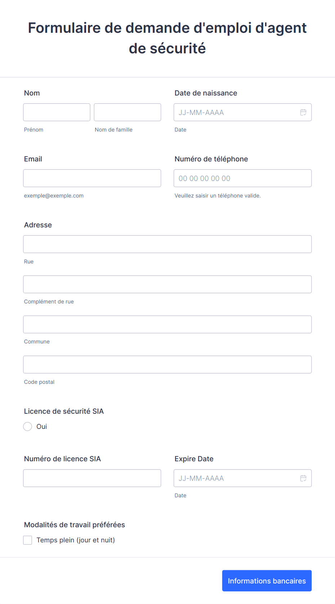Click the Licence de sécurité SIA label
335x604 pixels.
[x=64, y=411]
